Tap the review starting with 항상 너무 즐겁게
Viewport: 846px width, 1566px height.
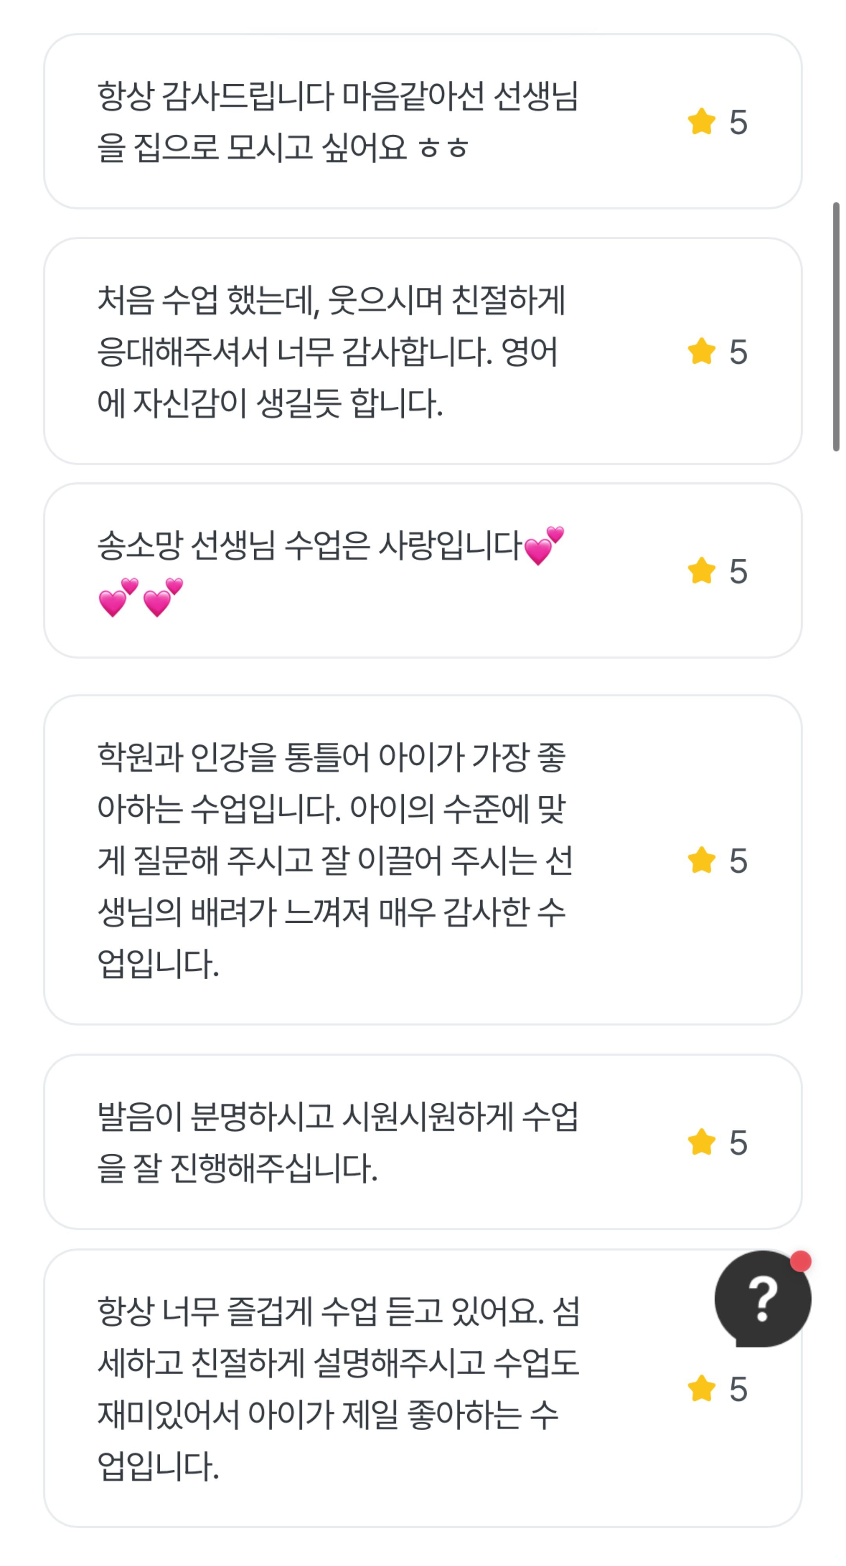(x=338, y=1389)
